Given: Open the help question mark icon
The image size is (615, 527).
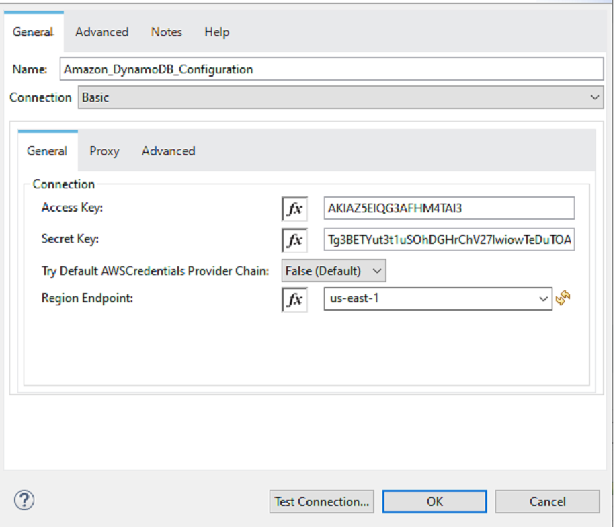Looking at the screenshot, I should tap(24, 500).
